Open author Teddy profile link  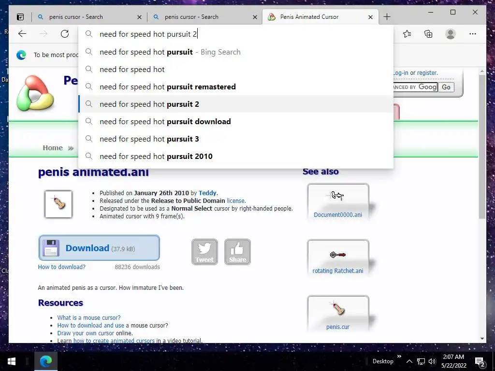207,193
